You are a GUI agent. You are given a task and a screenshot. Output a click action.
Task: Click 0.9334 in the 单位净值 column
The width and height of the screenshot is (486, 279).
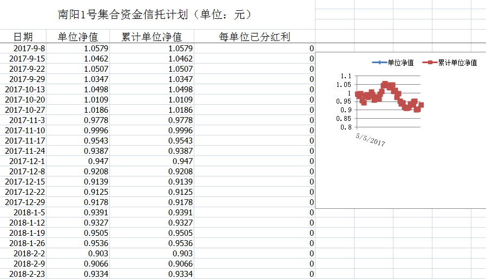click(77, 274)
